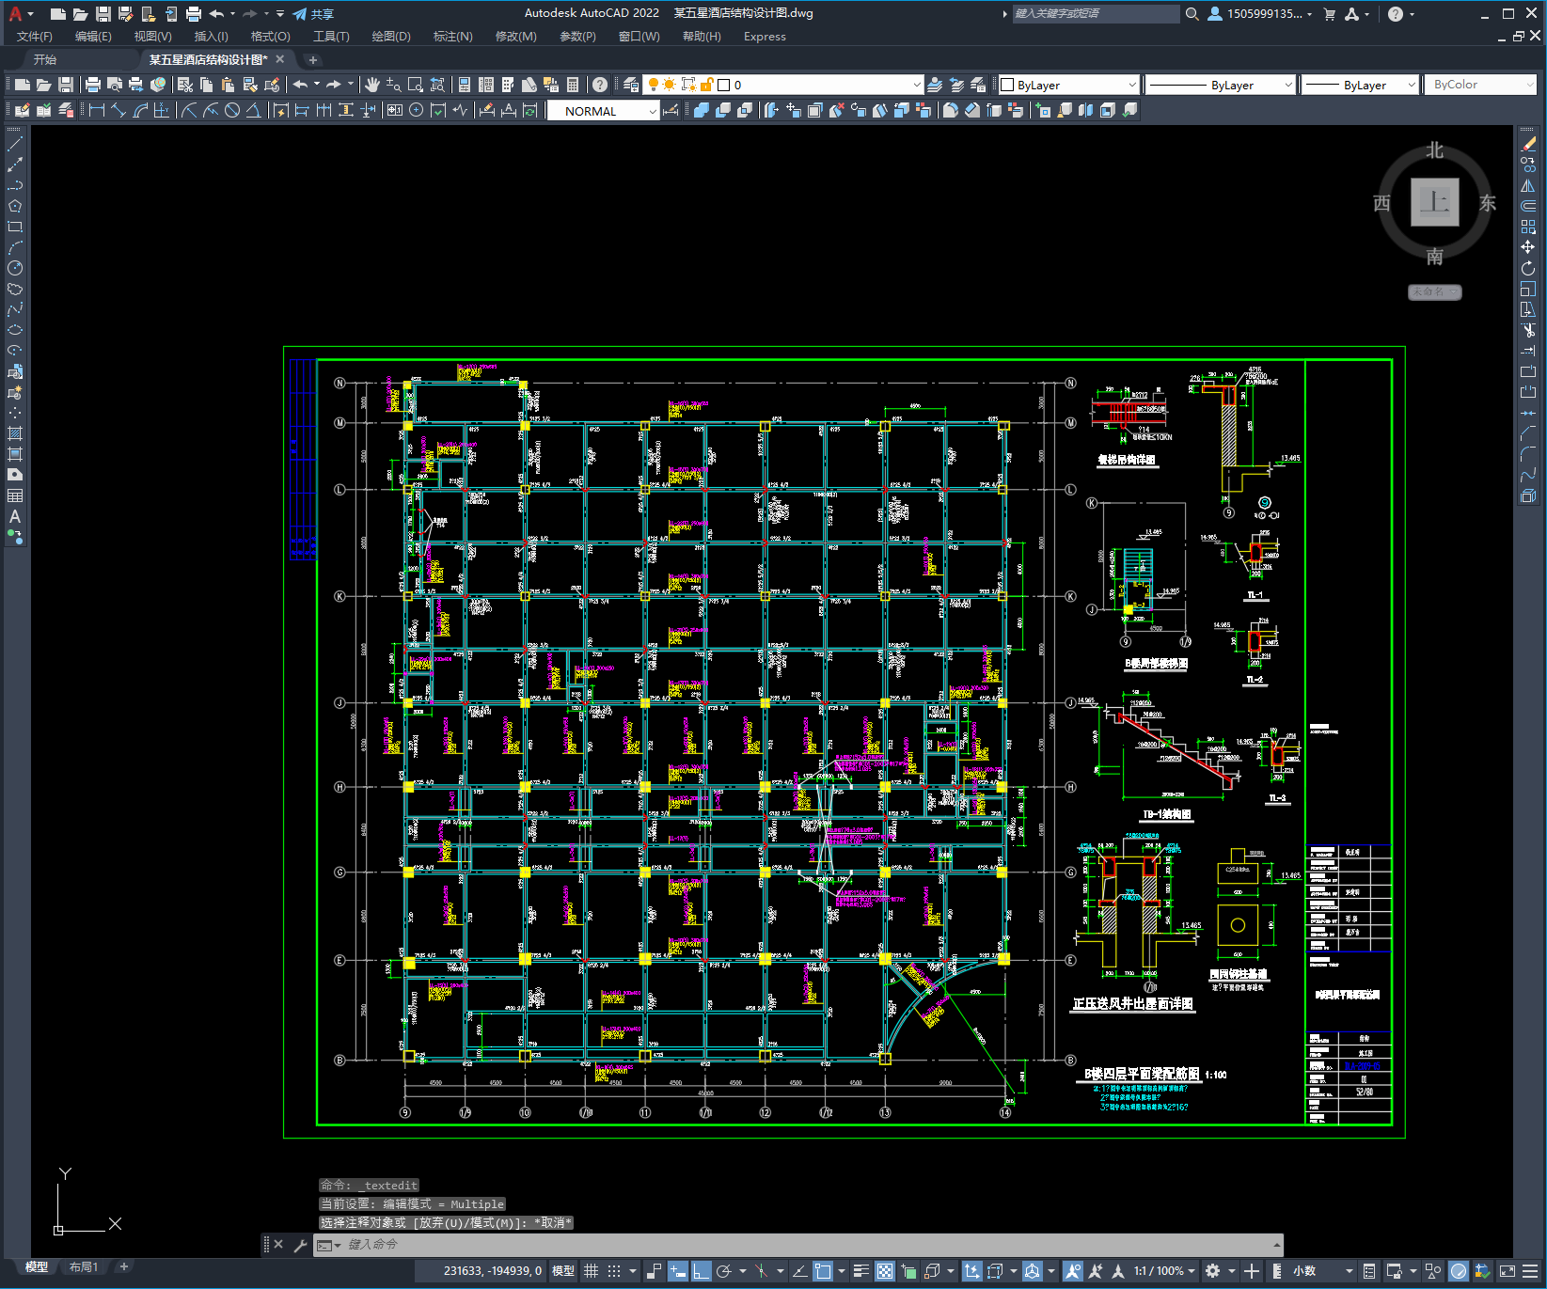Expand the ByColor plot style dropdown
The width and height of the screenshot is (1547, 1289).
pyautogui.click(x=1480, y=85)
